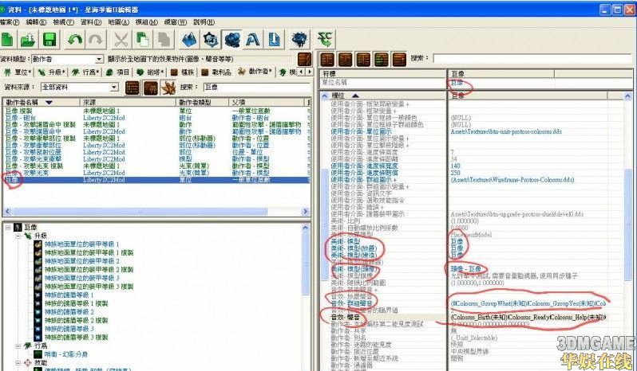The image size is (637, 371).
Task: Click second brown view icon in fields panel
Action: (x=346, y=59)
